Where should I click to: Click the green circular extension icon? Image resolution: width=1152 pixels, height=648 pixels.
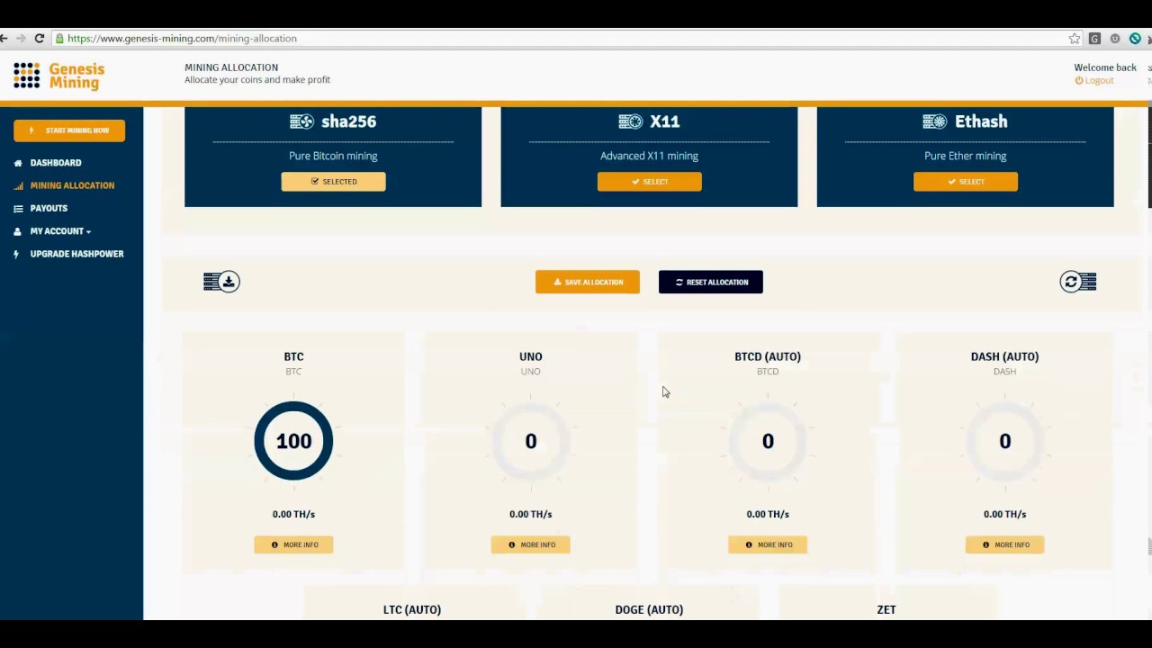[1135, 39]
